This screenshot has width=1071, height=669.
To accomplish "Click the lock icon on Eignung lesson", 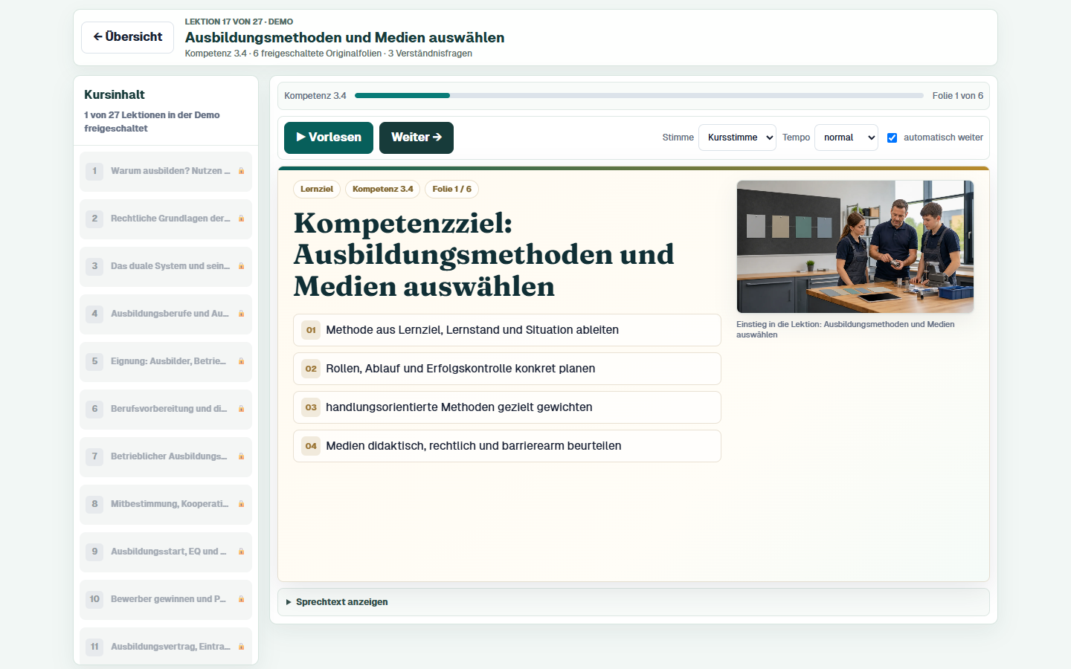I will (x=241, y=361).
